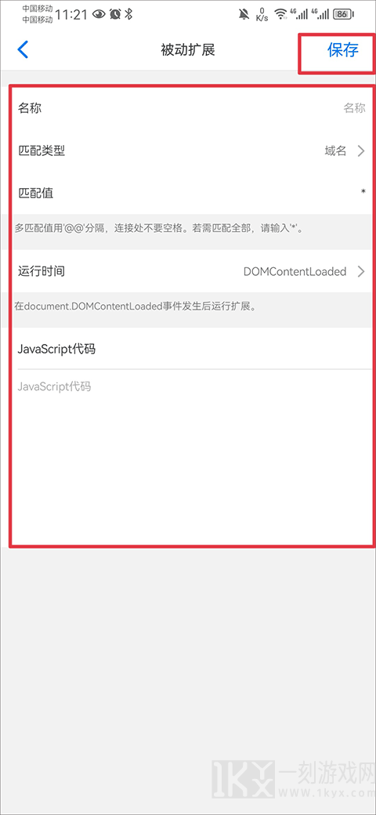Screen dimensions: 376x815
Task: Expand the 运行时间 chevron arrow
Action: tap(361, 271)
